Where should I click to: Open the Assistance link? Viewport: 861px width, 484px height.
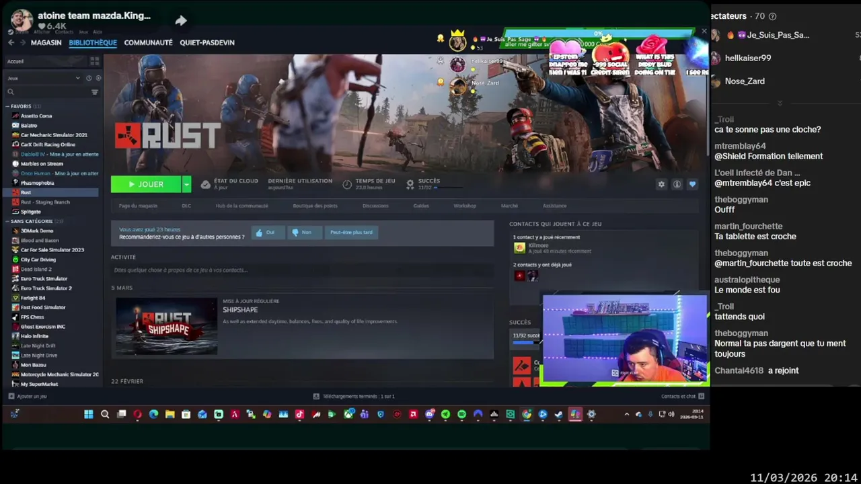coord(555,206)
